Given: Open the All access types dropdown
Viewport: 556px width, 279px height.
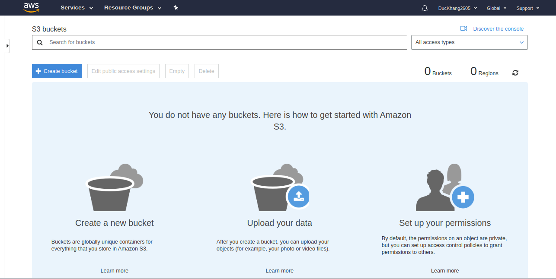Looking at the screenshot, I should tap(469, 42).
